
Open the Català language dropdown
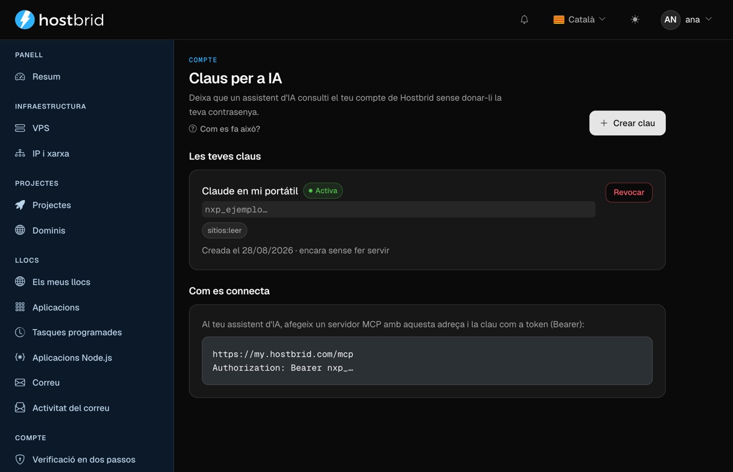(x=579, y=20)
